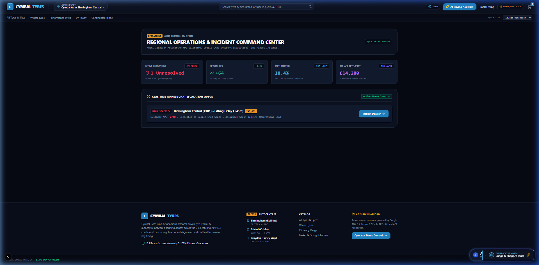Image resolution: width=539 pixels, height=265 pixels.
Task: Click the DEPOTS badge in footer
Action: click(x=252, y=214)
